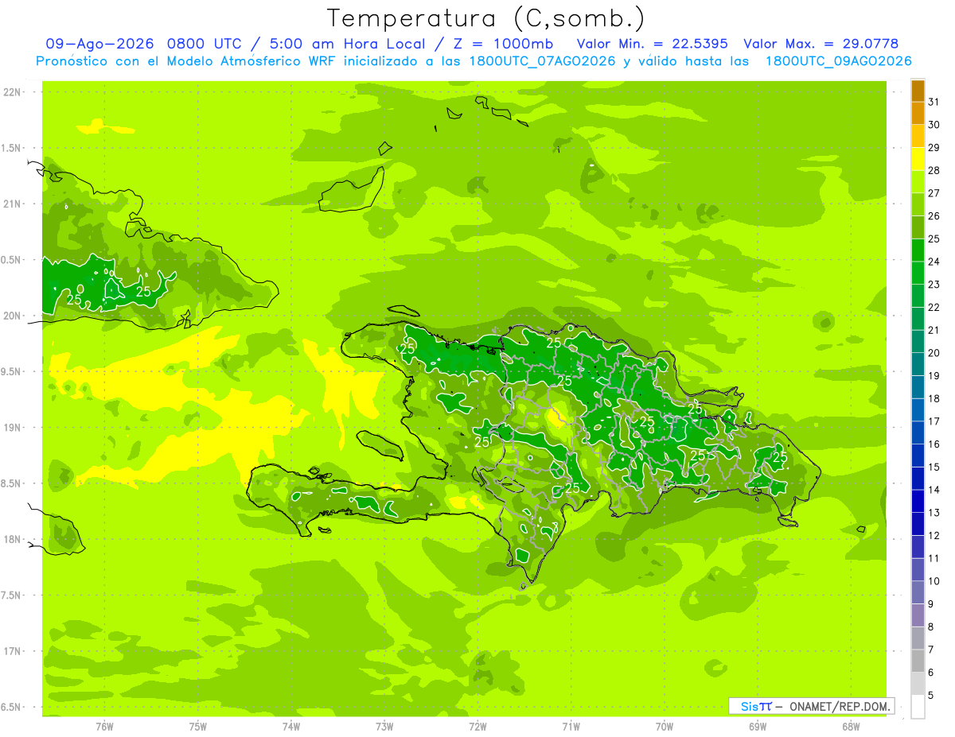
Task: Click the '22N' latitude axis label
Action: coord(11,92)
